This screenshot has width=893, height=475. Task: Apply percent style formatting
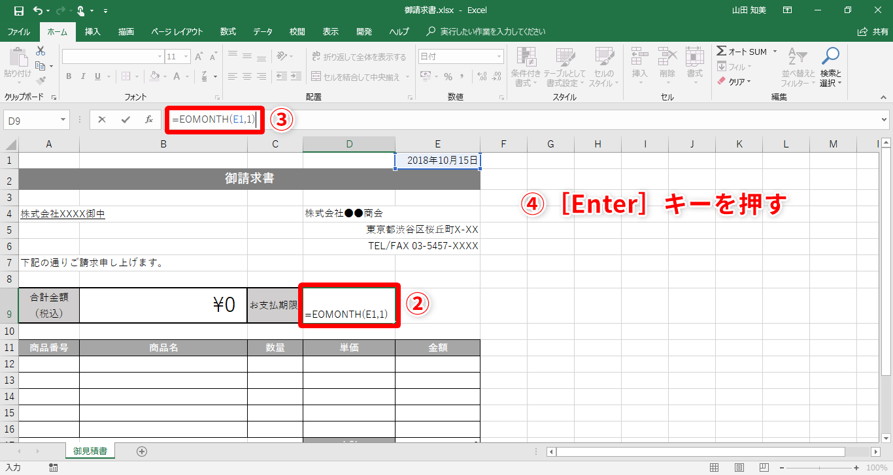coord(448,76)
